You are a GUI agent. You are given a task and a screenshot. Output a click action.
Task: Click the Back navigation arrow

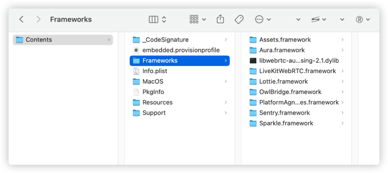click(x=22, y=20)
